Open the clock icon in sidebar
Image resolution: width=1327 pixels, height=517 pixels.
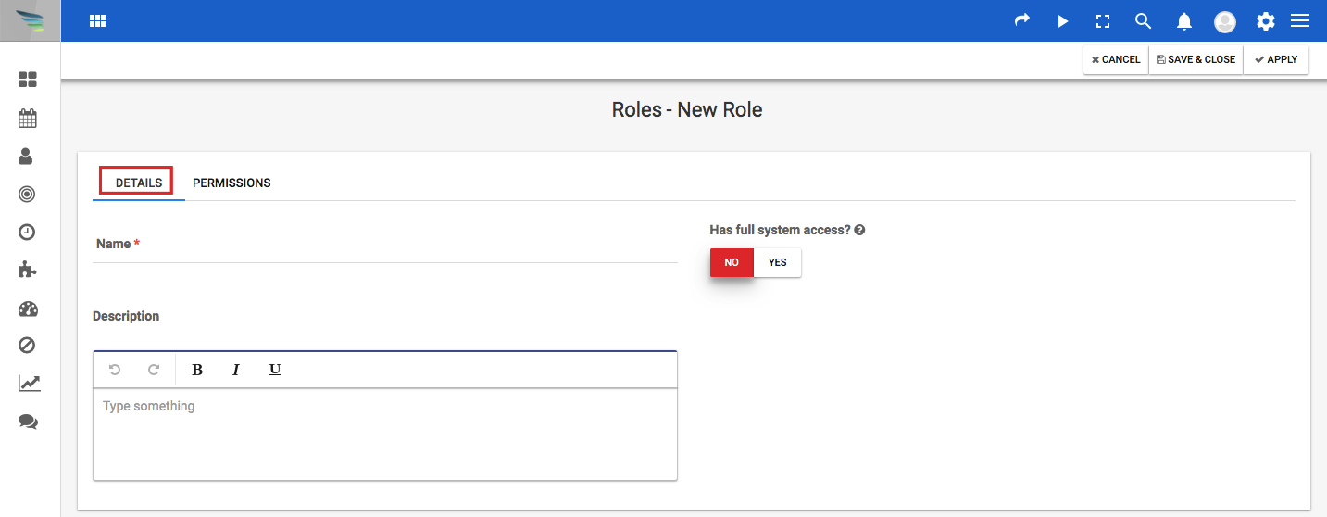[x=27, y=232]
